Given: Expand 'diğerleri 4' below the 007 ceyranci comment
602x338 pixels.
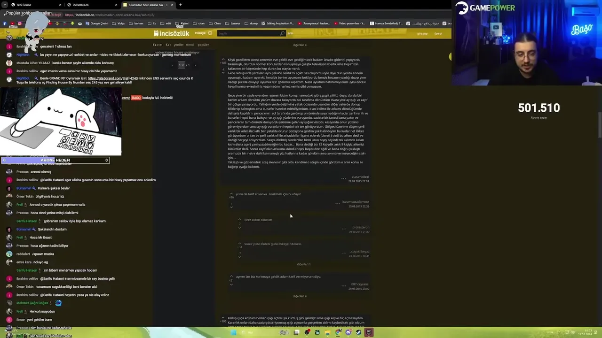Looking at the screenshot, I should [300, 296].
